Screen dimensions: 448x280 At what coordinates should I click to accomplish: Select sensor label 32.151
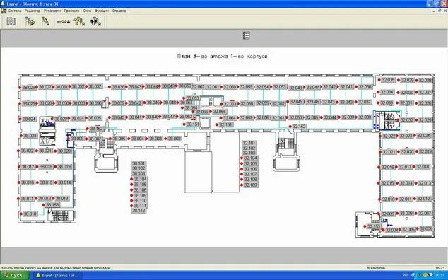pyautogui.click(x=226, y=124)
